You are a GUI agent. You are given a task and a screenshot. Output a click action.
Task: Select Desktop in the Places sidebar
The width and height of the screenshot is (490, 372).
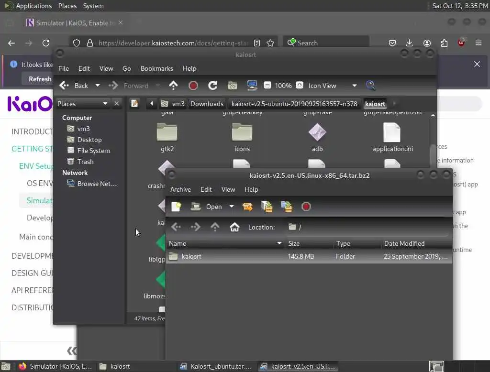coord(84,140)
